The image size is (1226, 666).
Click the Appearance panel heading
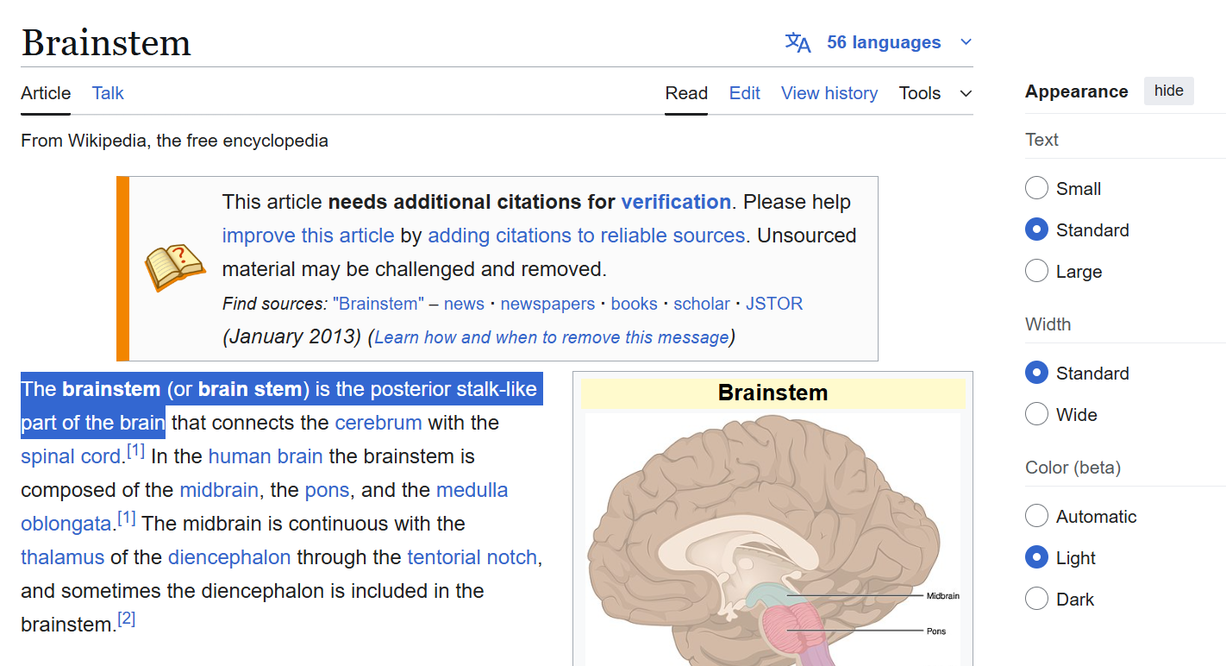pyautogui.click(x=1076, y=91)
